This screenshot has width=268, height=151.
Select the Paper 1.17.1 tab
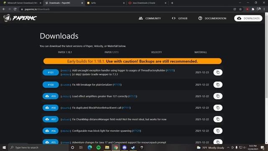[111, 52]
